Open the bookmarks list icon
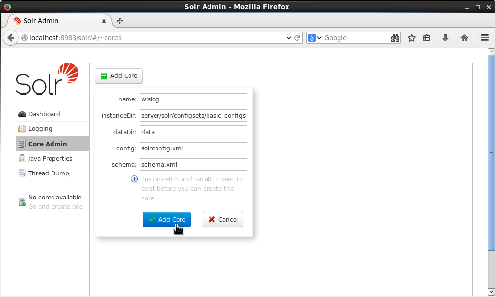Image resolution: width=495 pixels, height=297 pixels. pos(427,38)
